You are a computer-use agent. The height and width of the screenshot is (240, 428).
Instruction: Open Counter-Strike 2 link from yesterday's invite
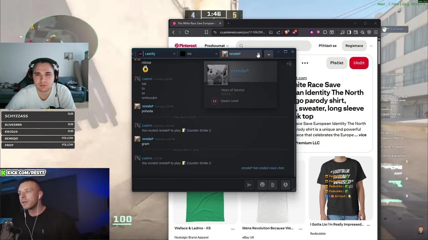[199, 130]
